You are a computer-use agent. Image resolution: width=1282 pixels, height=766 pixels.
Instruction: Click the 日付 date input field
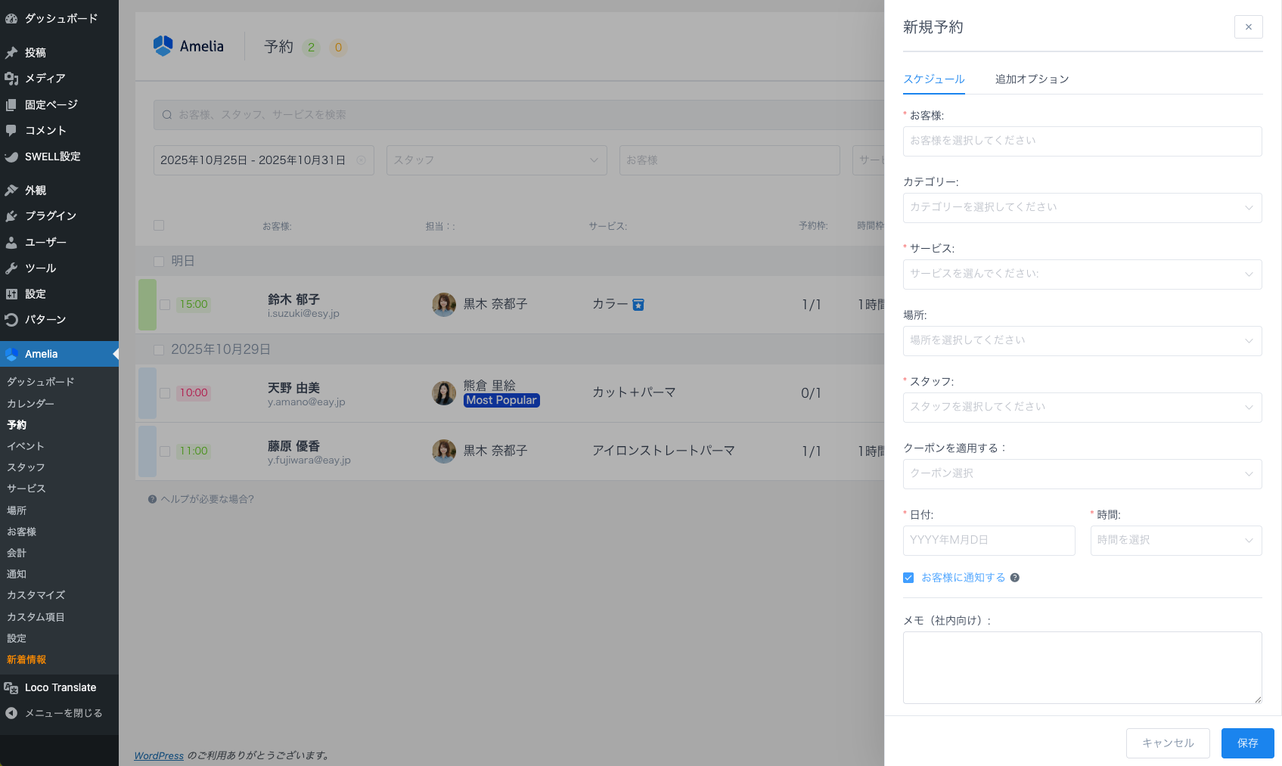[x=989, y=541]
